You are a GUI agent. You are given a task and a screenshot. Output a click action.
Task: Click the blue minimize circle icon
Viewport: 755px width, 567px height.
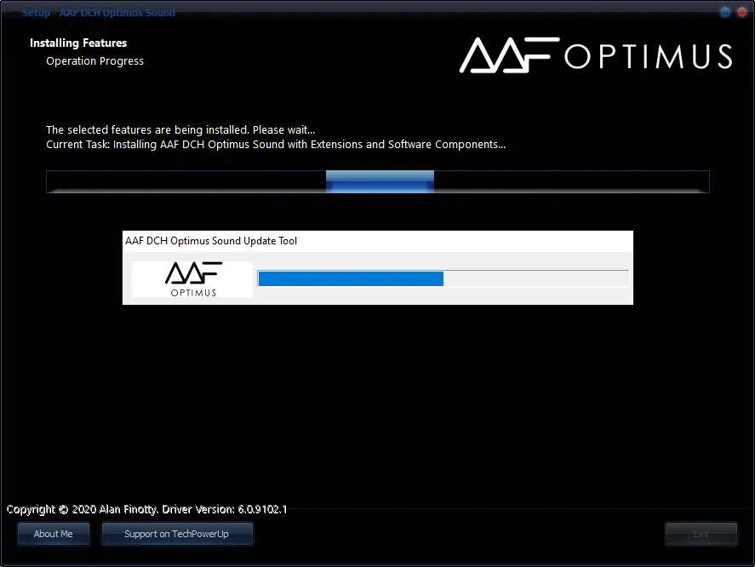pyautogui.click(x=724, y=12)
